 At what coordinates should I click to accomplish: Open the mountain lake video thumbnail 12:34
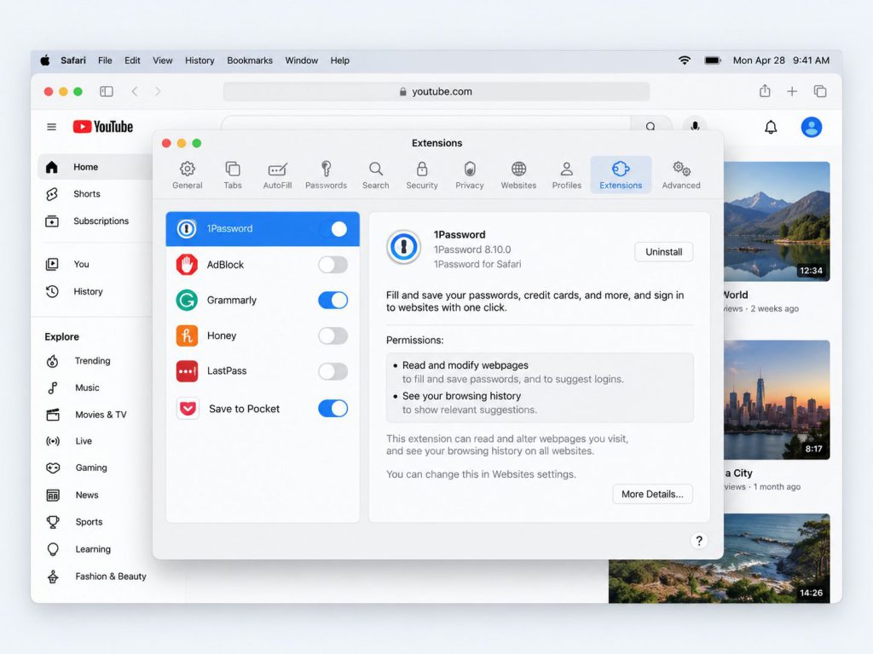click(777, 221)
